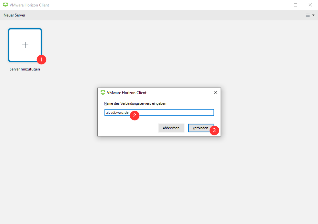This screenshot has width=318, height=224.
Task: Click the main window's title text
Action: [29, 5]
